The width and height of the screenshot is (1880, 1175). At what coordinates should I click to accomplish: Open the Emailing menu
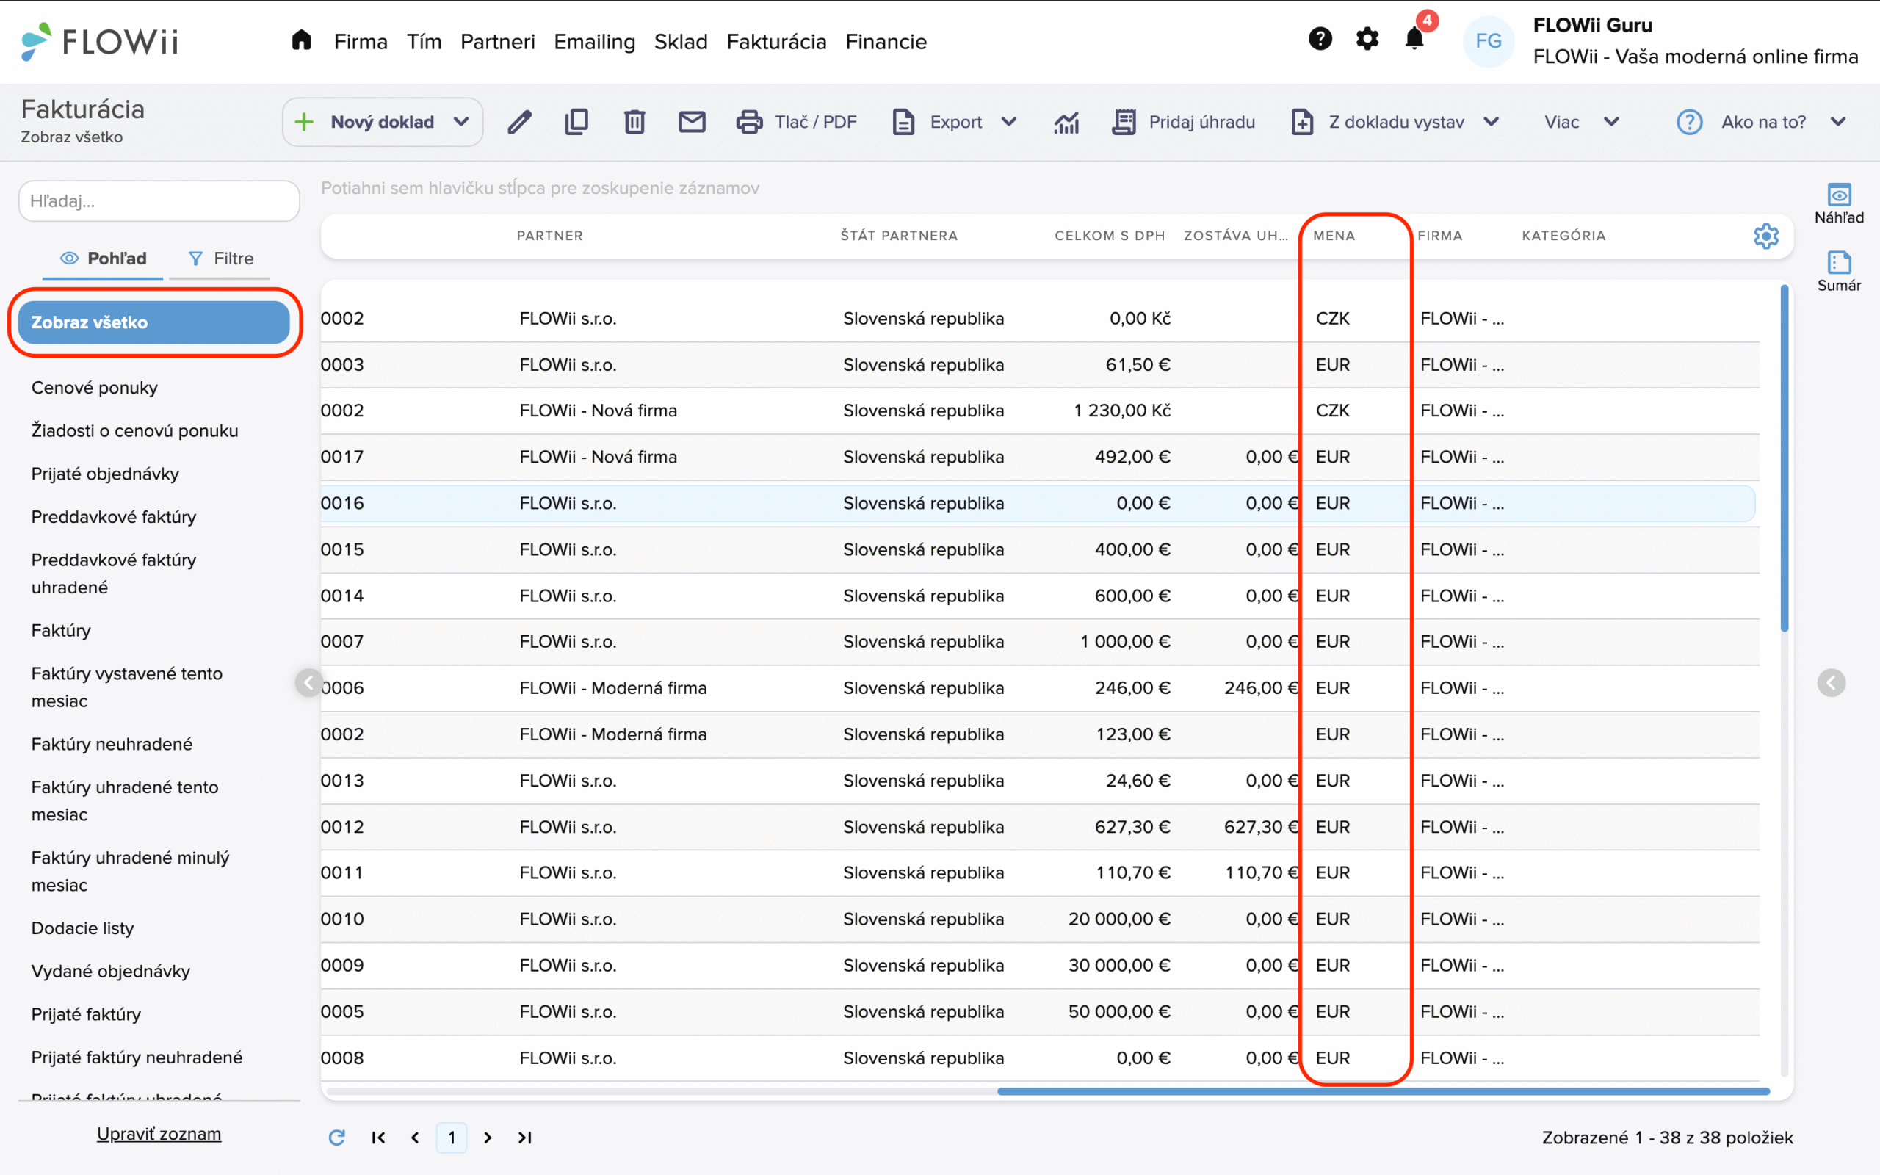[594, 41]
